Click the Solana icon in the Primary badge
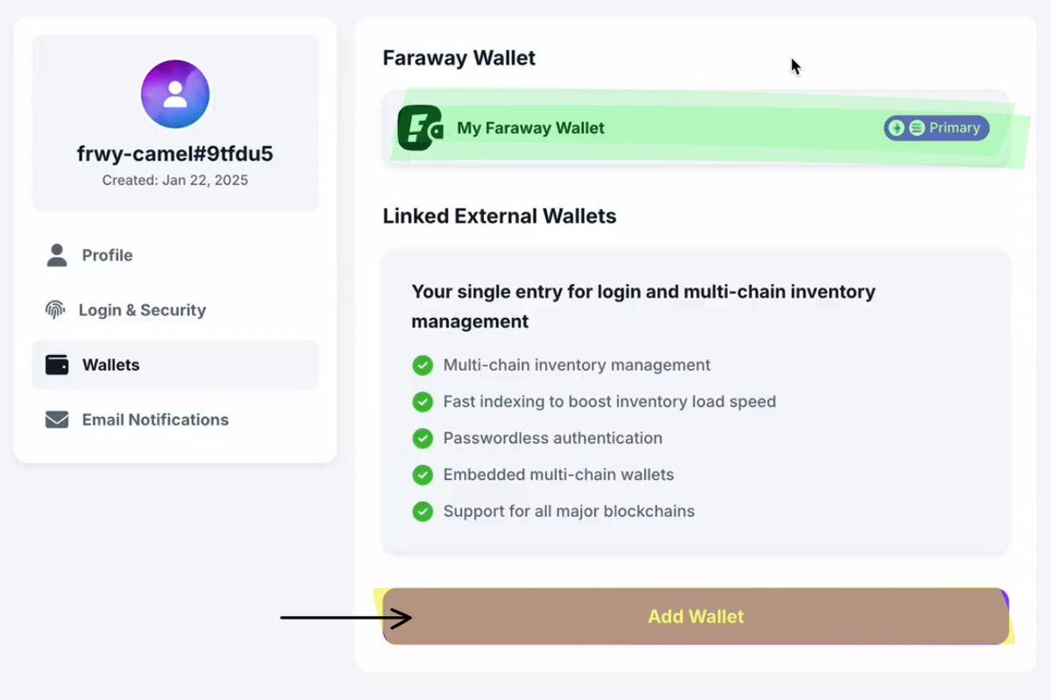 [x=917, y=128]
